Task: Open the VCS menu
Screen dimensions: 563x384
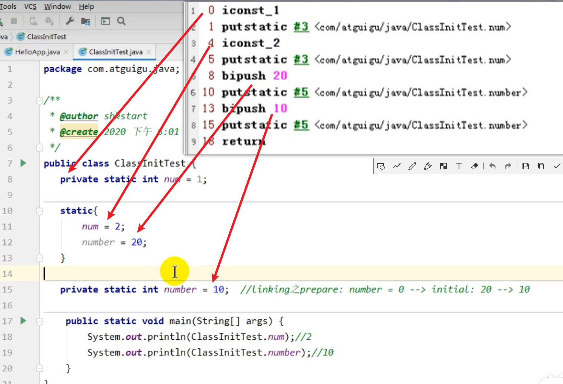Action: pos(30,6)
